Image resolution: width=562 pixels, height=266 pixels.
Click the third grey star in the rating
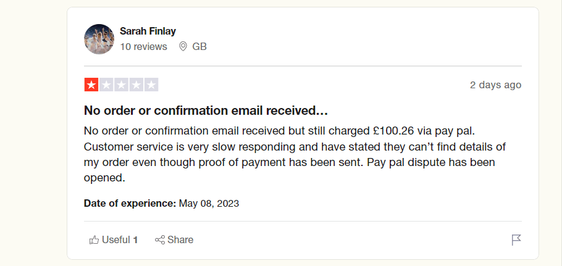coord(121,85)
